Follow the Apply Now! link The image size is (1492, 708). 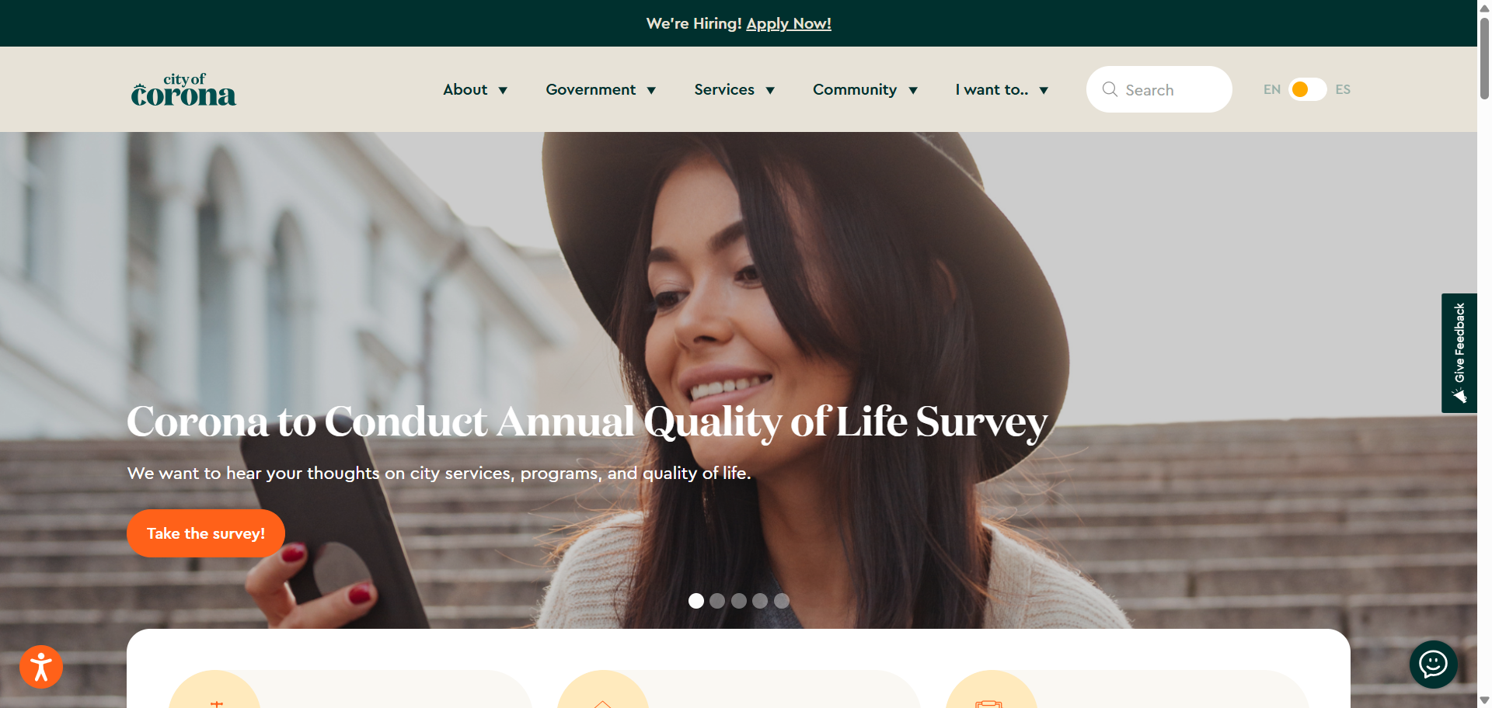(789, 23)
